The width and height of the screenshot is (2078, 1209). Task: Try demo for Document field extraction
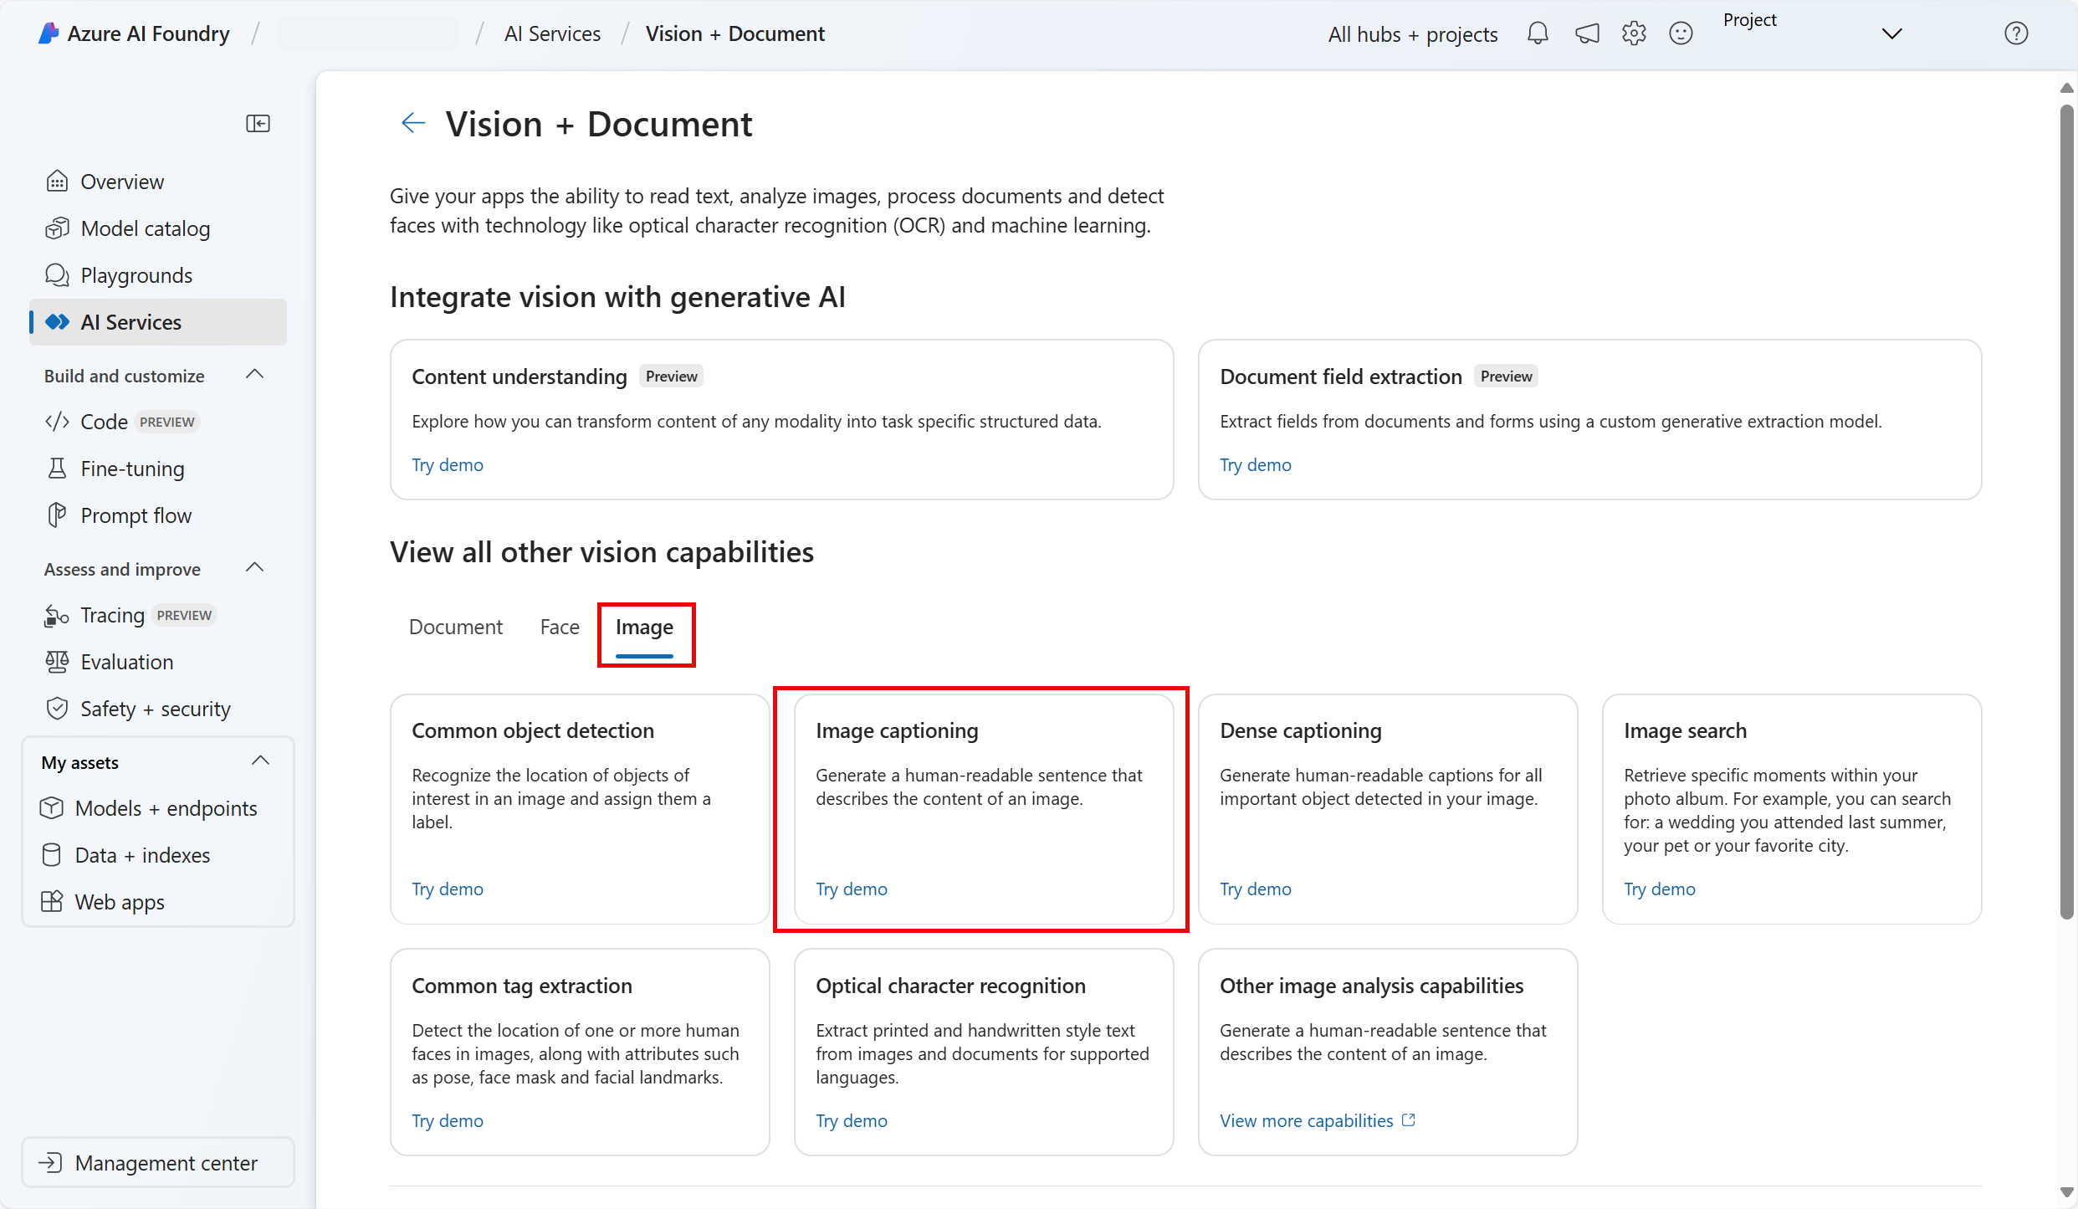tap(1256, 465)
